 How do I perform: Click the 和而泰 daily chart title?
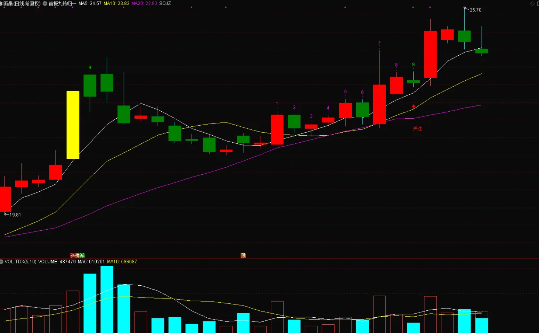[x=20, y=3]
